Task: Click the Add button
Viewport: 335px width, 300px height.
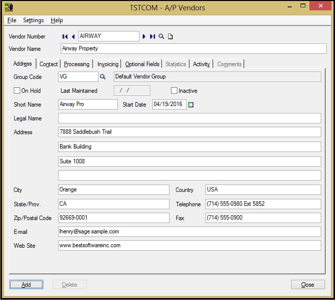Action: coord(26,285)
